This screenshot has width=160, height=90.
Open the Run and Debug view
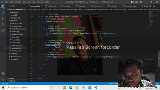click(3, 25)
